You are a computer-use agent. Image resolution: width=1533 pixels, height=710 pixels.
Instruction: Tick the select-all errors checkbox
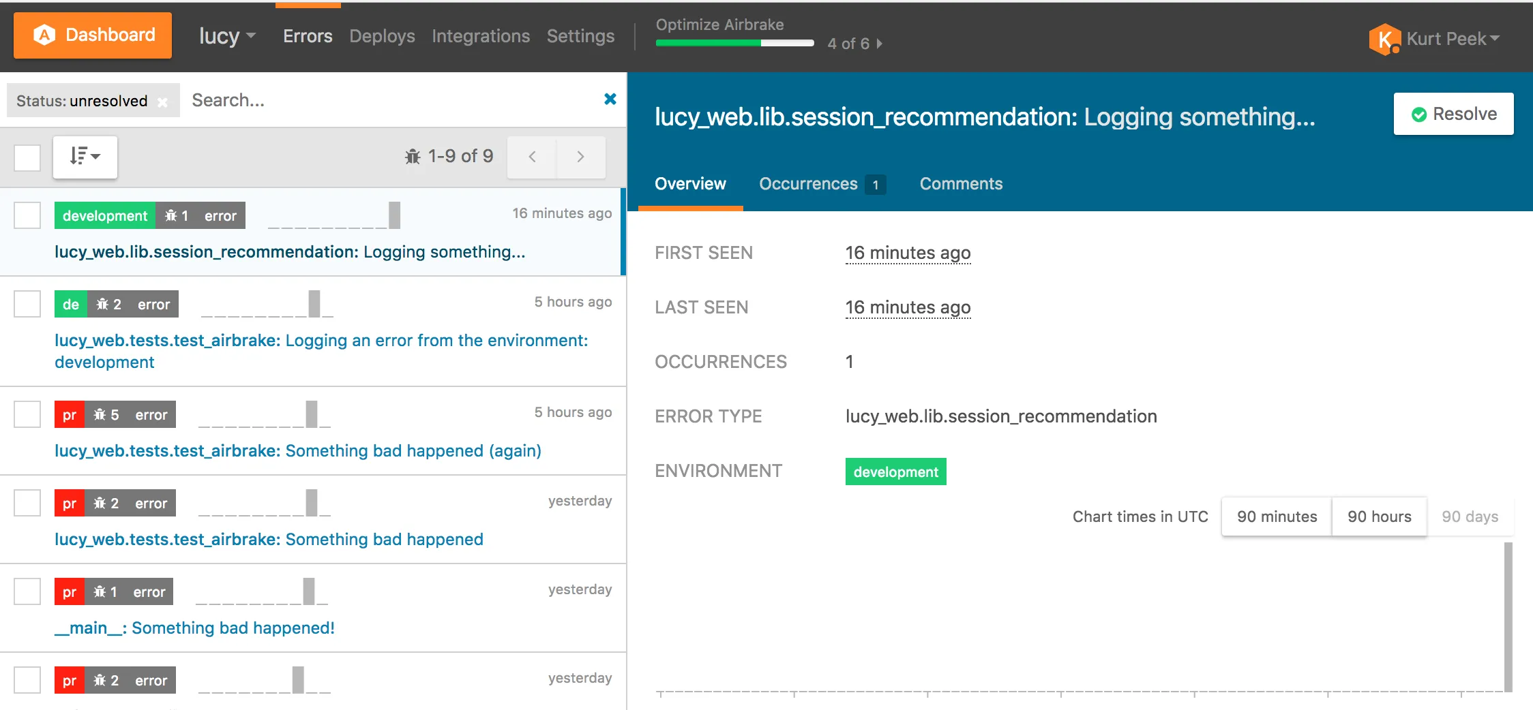(27, 157)
